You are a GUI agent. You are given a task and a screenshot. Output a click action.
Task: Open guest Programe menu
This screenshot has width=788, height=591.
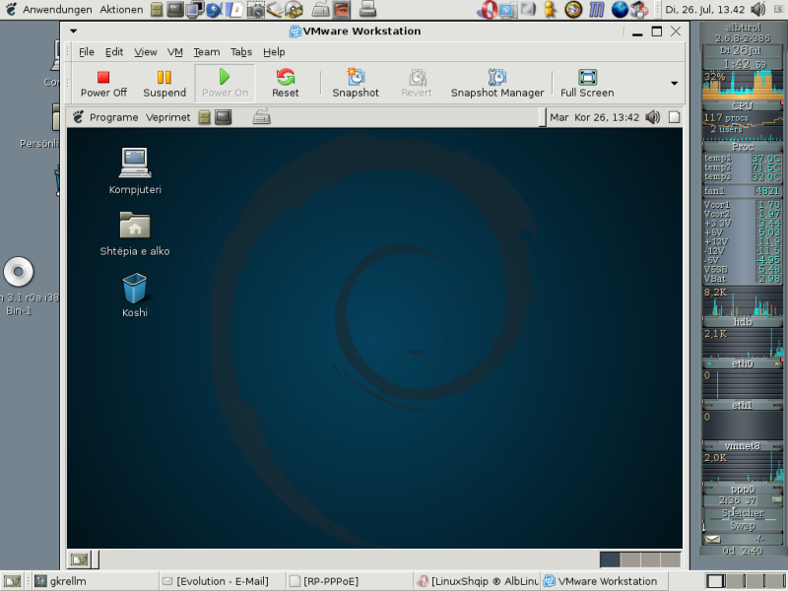point(113,117)
